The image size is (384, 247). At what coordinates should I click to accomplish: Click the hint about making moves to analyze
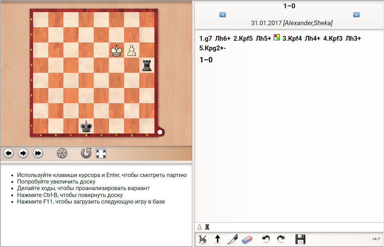[x=83, y=188]
